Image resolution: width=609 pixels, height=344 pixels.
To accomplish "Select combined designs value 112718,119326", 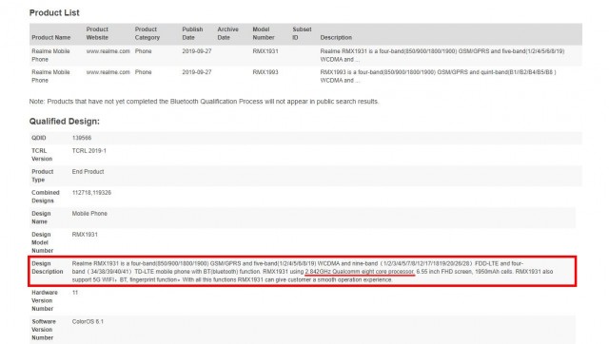I will click(91, 193).
